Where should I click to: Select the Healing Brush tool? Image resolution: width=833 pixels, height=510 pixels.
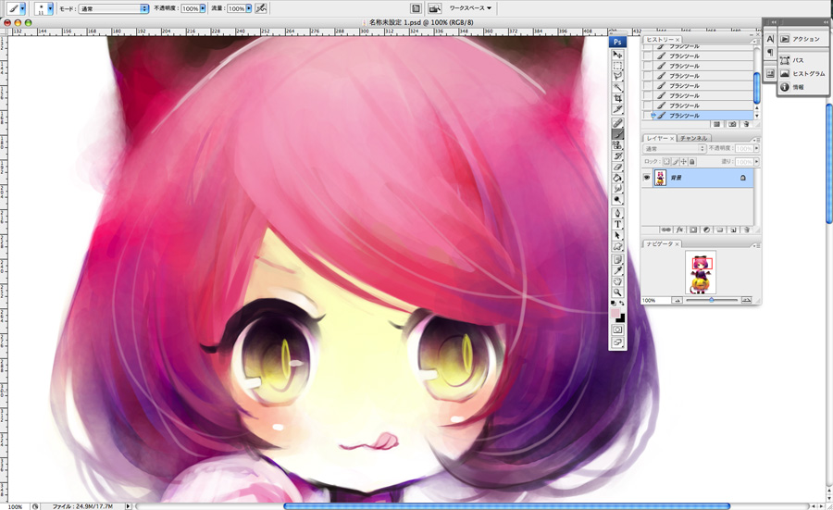[617, 123]
